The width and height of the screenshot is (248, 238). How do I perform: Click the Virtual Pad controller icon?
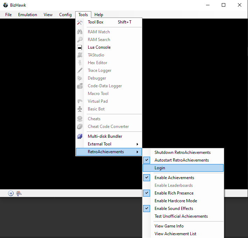[x=80, y=101]
